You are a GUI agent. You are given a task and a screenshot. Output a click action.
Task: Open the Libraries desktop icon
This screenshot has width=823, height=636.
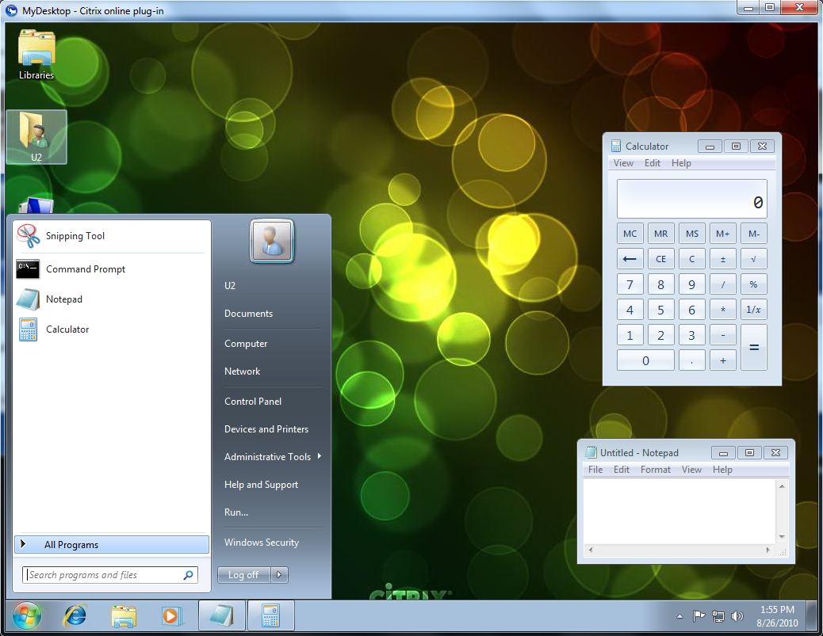click(x=36, y=55)
